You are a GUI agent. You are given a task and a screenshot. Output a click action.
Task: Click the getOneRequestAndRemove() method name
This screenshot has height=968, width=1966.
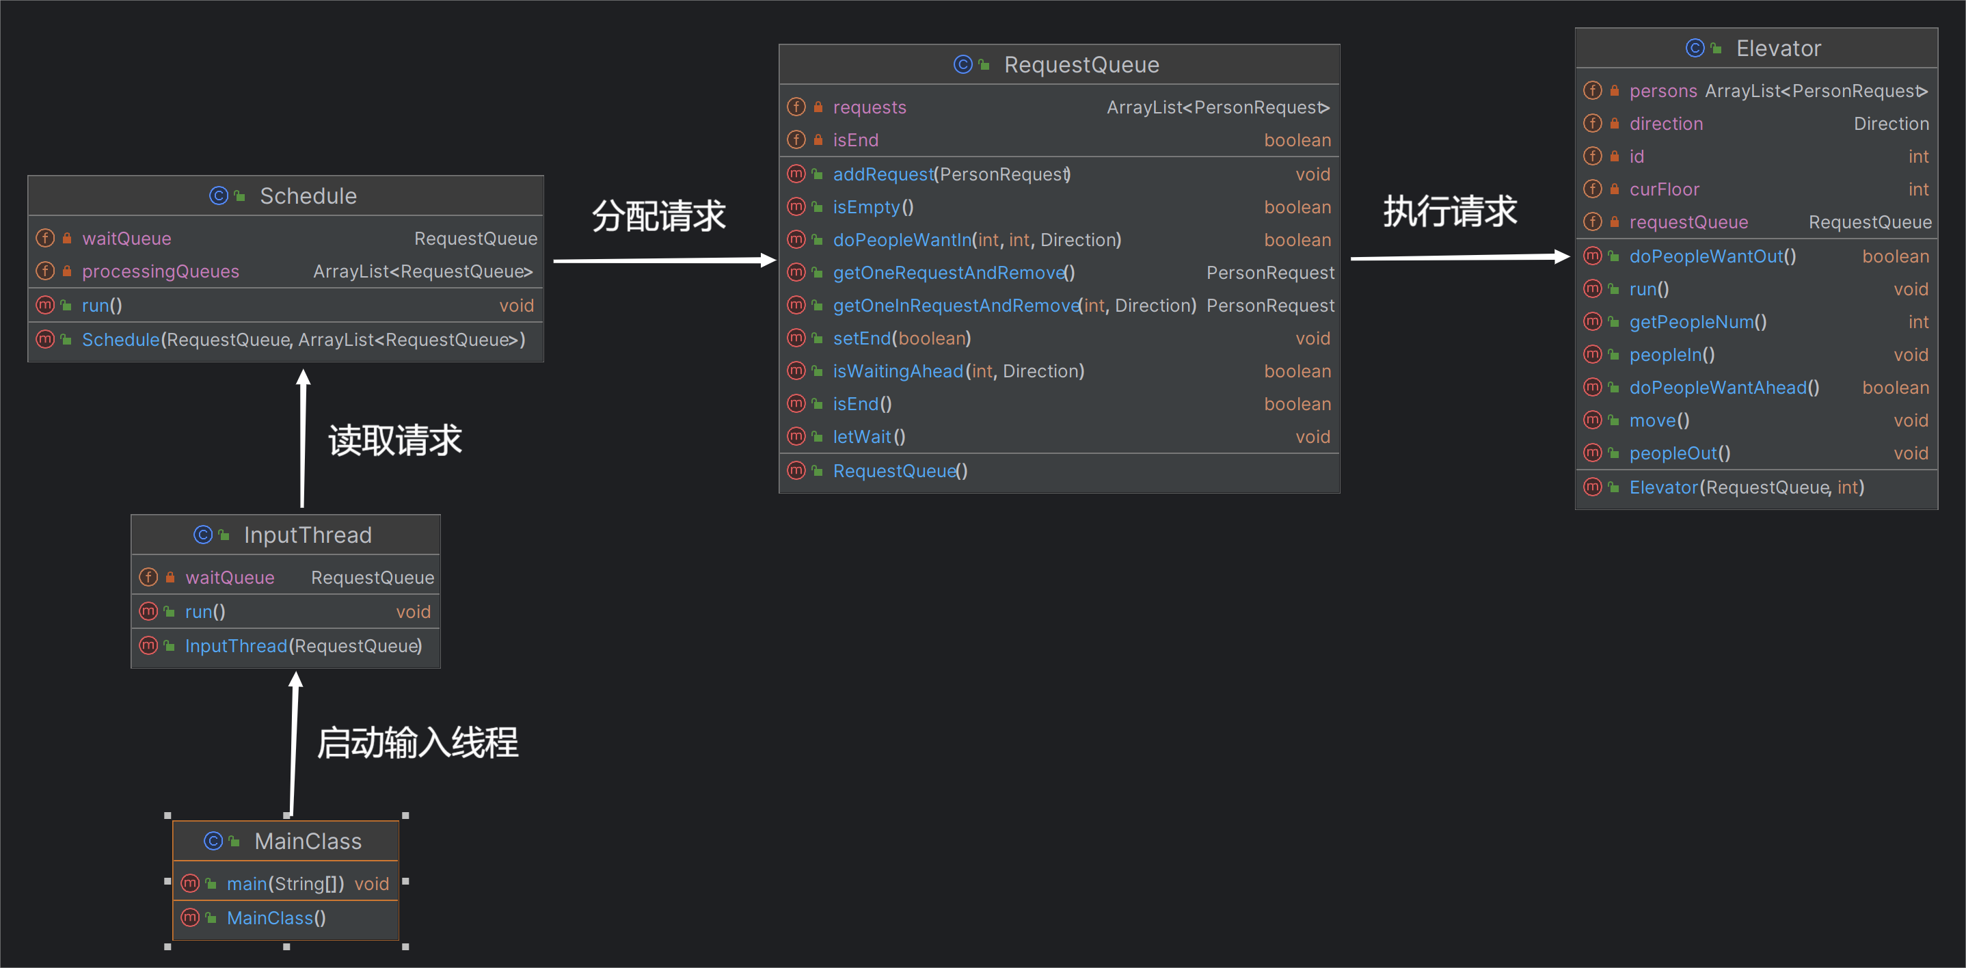pos(953,273)
